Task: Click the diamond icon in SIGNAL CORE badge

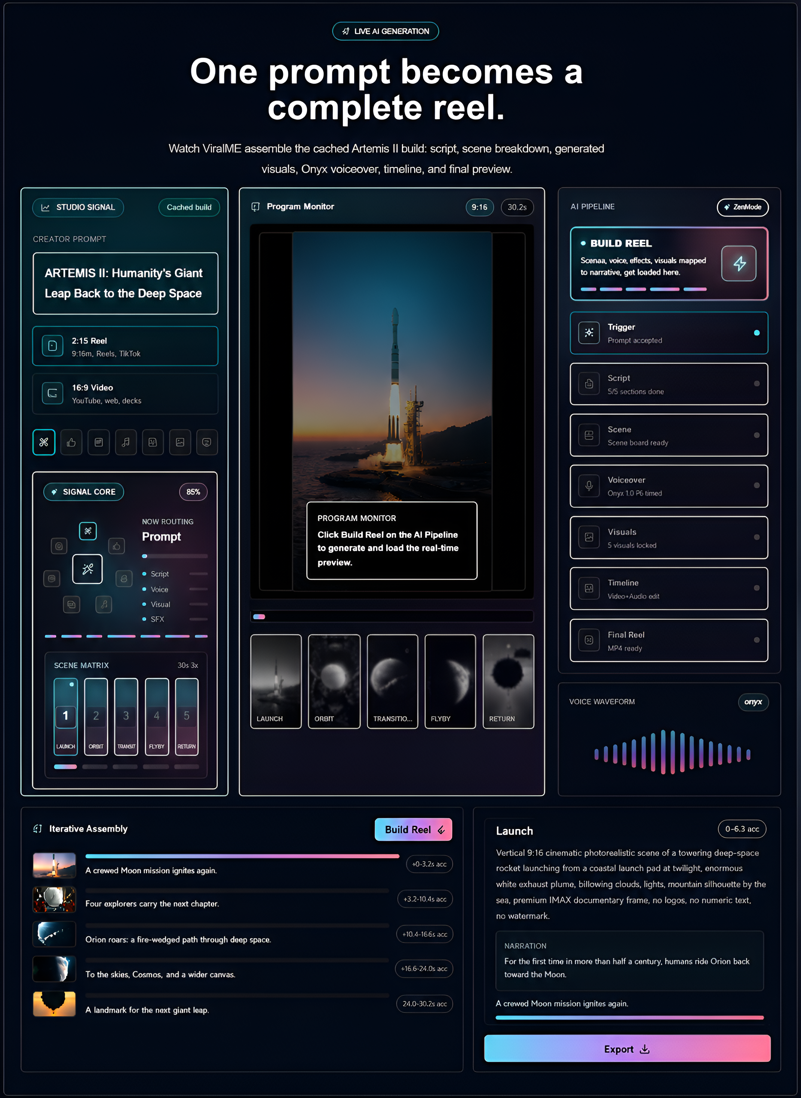Action: [x=54, y=492]
